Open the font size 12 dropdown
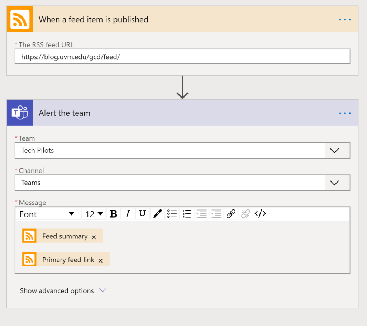Viewport: 367px width, 326px height. tap(94, 214)
